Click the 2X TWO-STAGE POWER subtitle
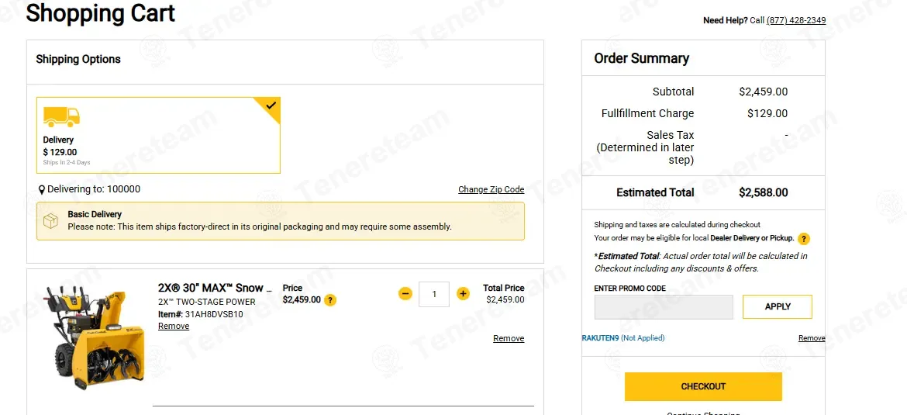 click(206, 302)
